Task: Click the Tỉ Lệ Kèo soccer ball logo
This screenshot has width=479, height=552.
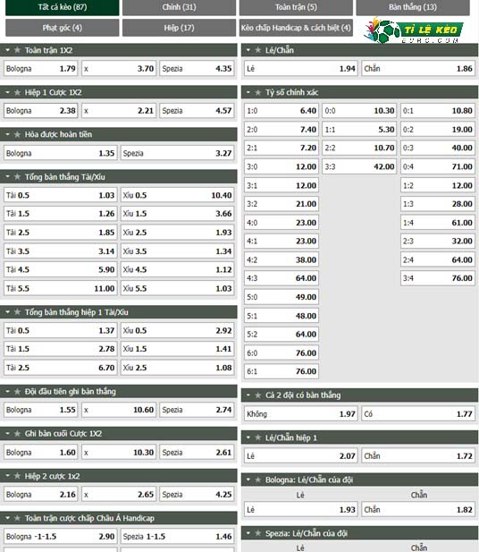Action: pos(413,30)
